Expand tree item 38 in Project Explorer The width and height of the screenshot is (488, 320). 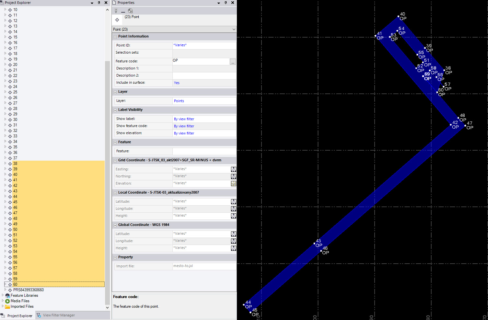coord(5,163)
